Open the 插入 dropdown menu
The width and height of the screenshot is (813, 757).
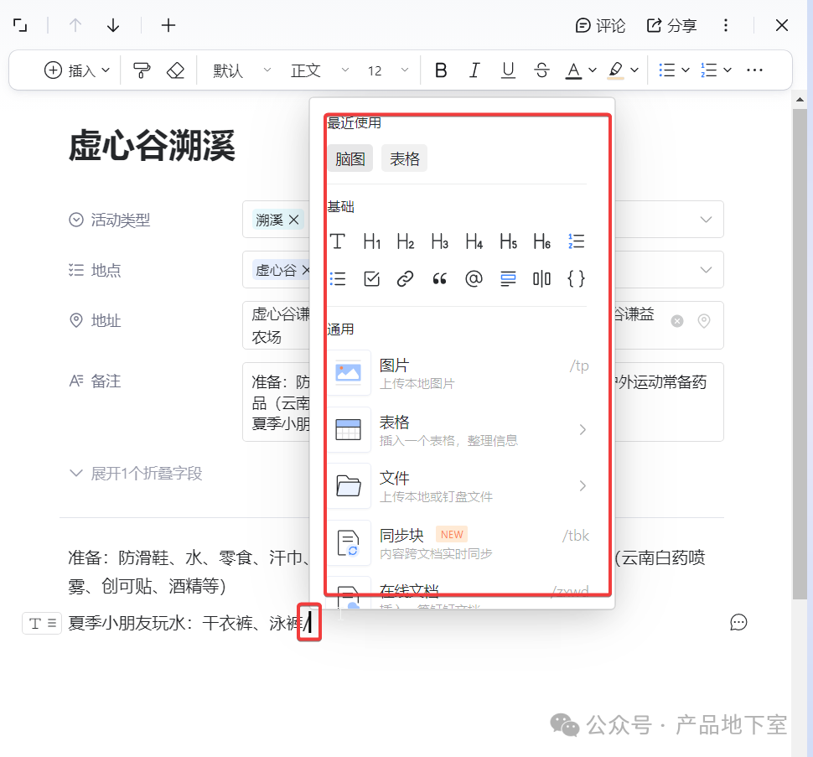click(x=77, y=70)
